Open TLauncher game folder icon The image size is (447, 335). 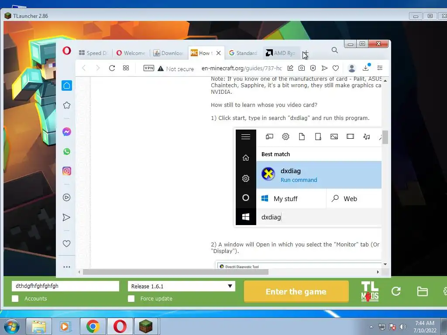point(422,291)
